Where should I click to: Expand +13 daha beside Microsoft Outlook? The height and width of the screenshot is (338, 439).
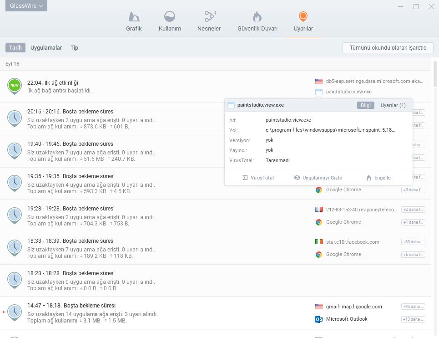point(413,319)
